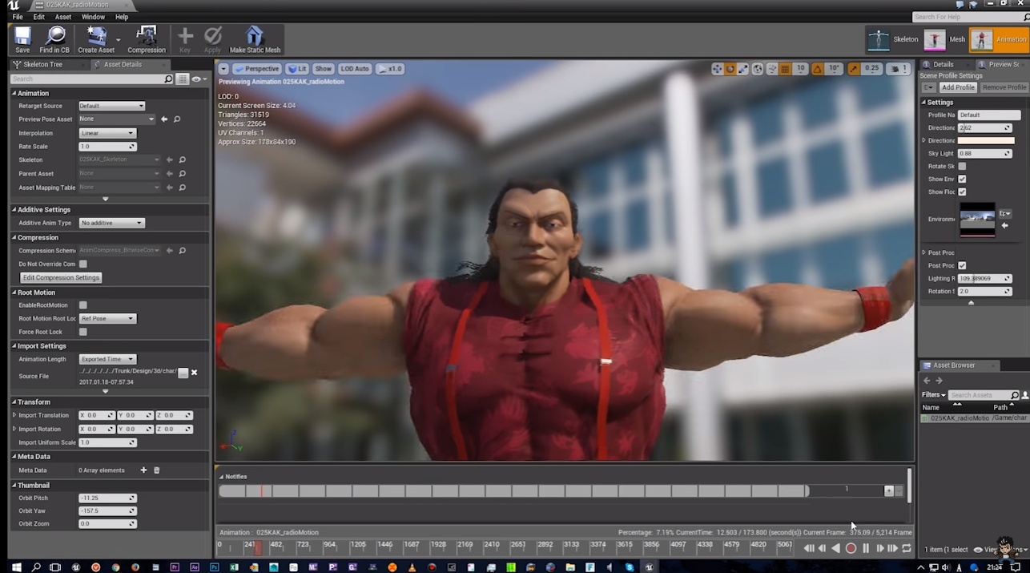Click the Save toolbar icon

tap(22, 39)
